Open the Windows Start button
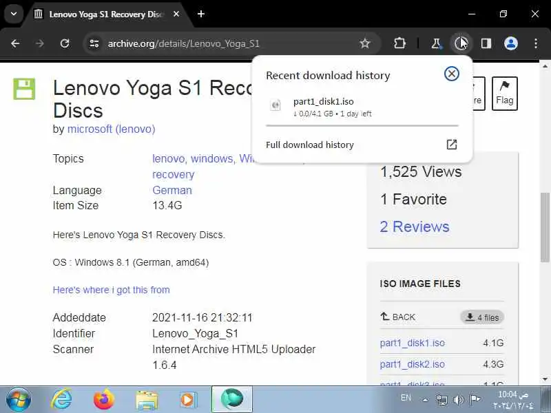This screenshot has height=413, width=551. point(19,400)
